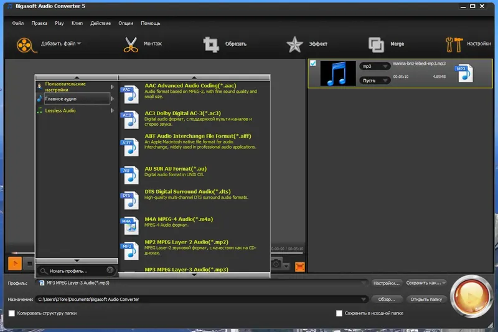Click the Add File film reel icon

click(x=26, y=45)
